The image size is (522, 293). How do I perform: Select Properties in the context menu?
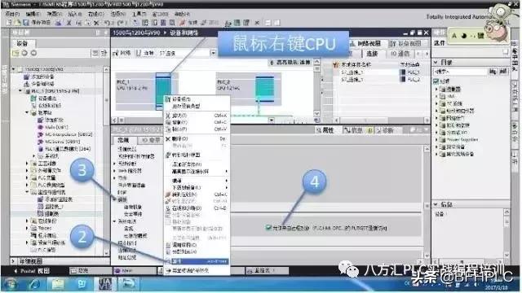197,261
